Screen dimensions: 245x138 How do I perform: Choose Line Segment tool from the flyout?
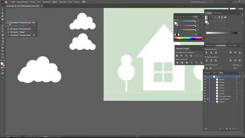click(21, 35)
